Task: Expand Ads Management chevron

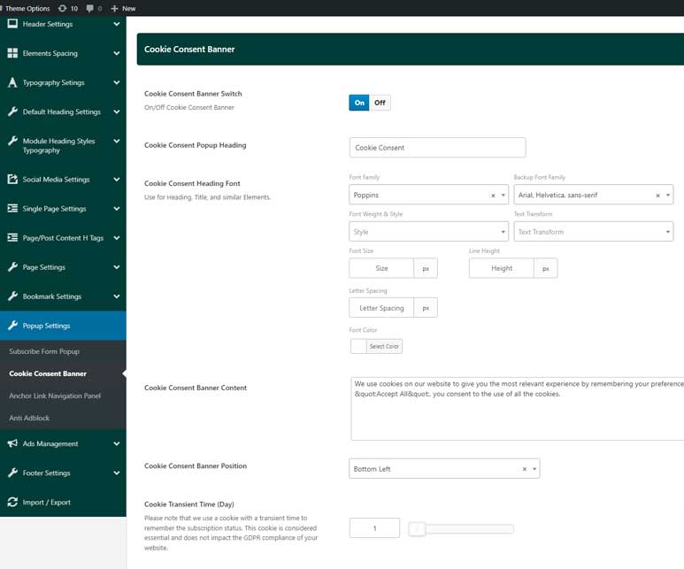Action: (117, 443)
